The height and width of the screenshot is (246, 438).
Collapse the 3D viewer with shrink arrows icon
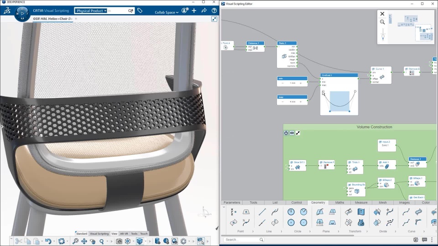click(214, 19)
